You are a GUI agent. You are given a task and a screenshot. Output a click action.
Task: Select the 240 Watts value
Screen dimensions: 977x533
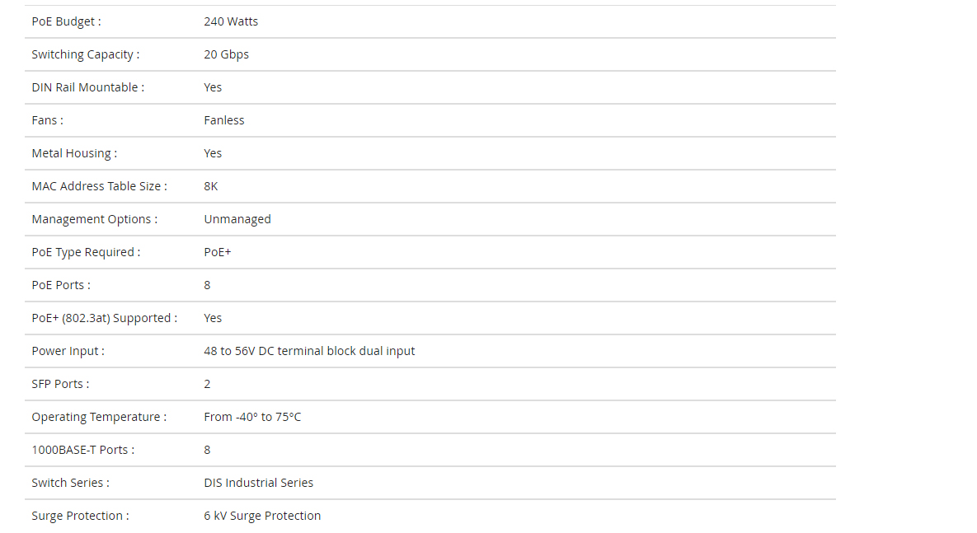point(231,21)
